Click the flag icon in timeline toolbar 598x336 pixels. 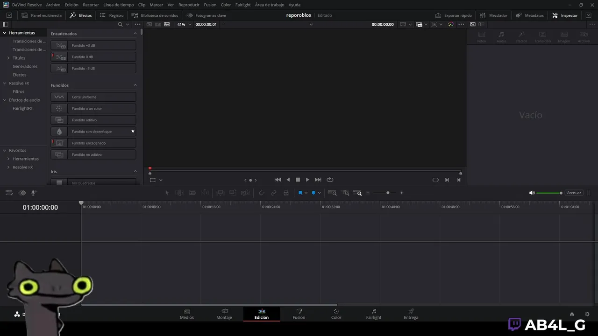tap(300, 193)
